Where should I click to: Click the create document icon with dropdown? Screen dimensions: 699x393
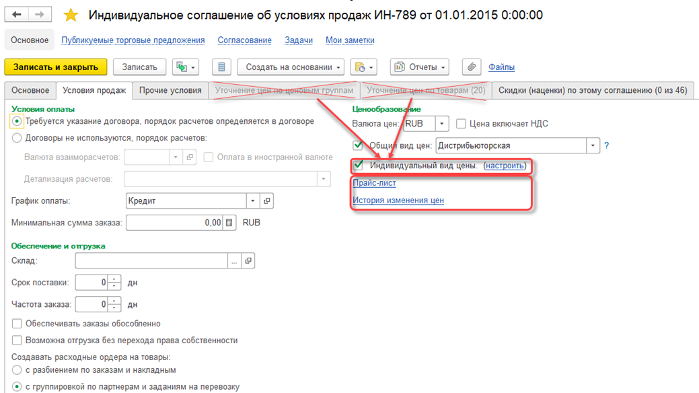(x=364, y=67)
